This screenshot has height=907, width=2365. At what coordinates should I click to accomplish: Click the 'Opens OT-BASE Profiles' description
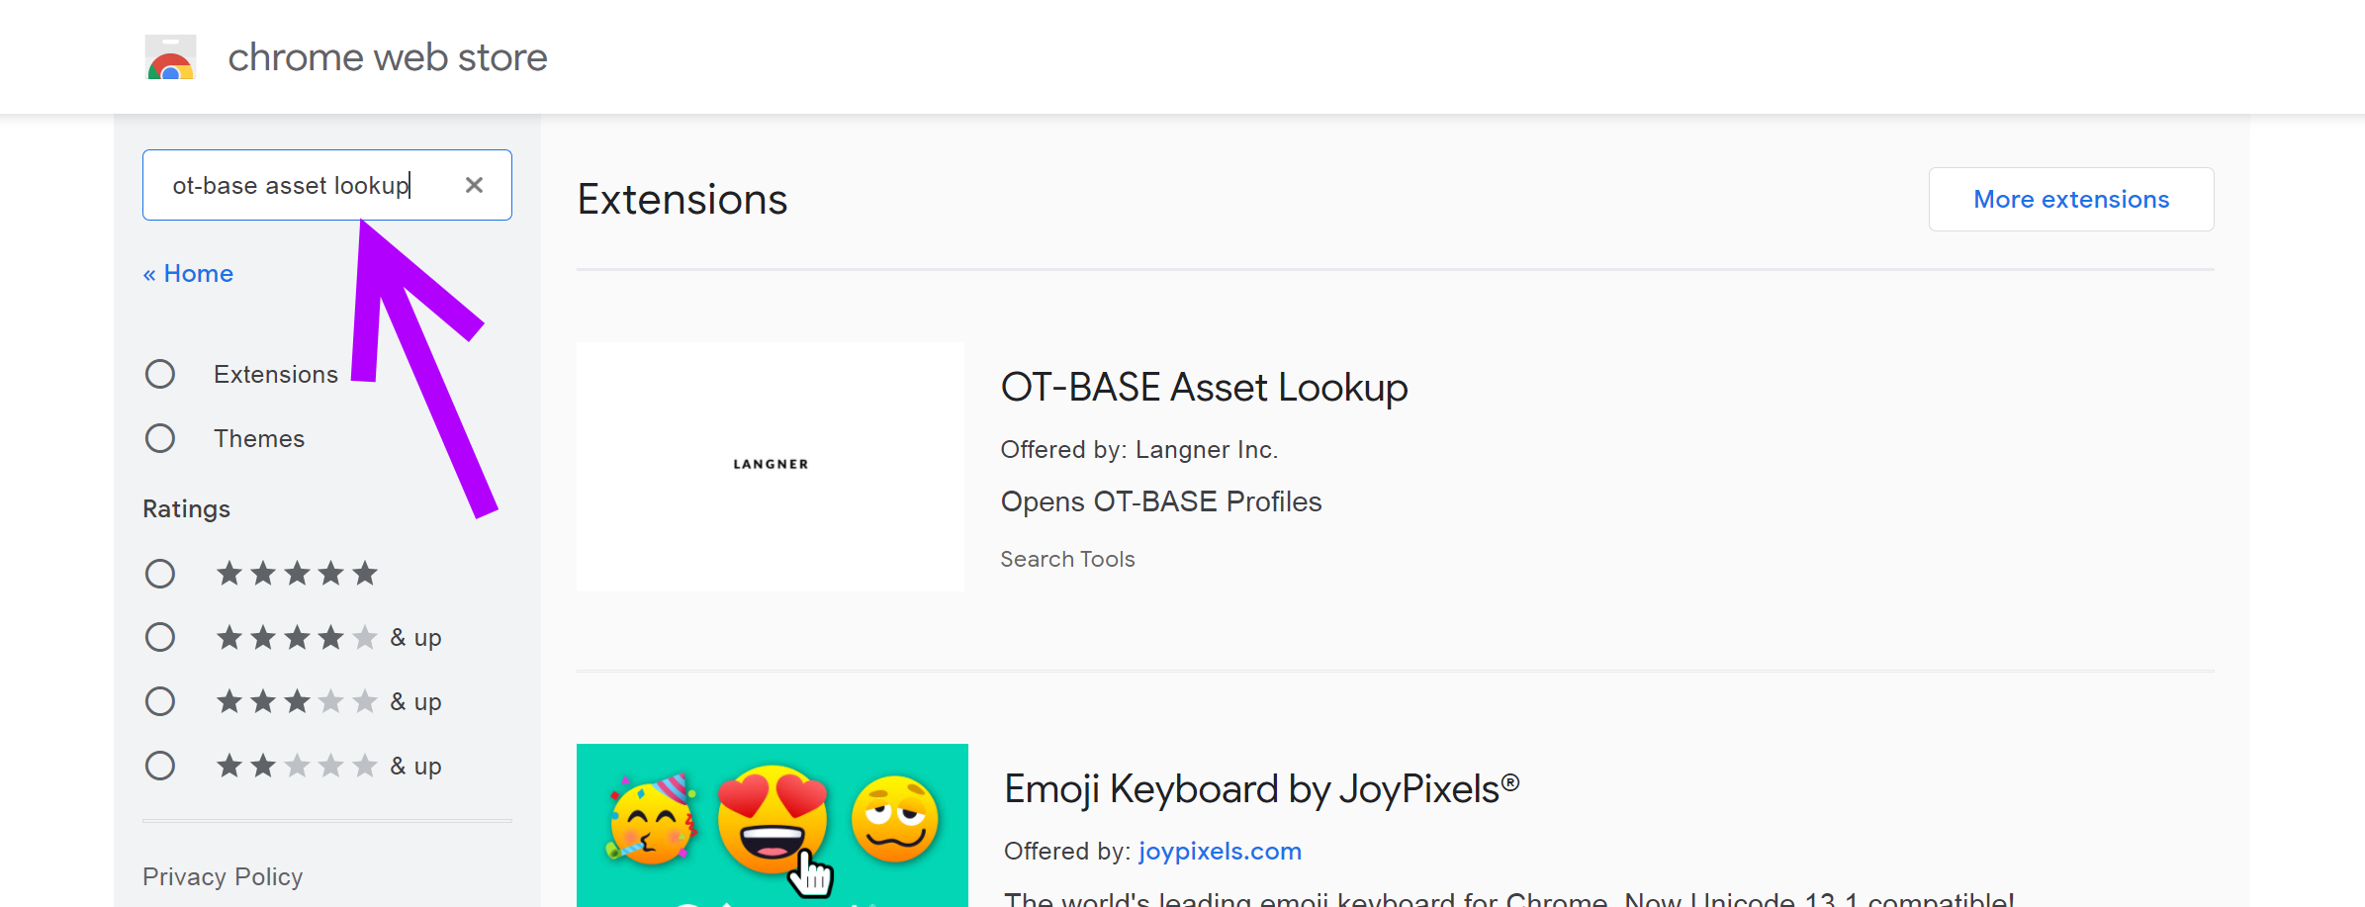point(1161,501)
